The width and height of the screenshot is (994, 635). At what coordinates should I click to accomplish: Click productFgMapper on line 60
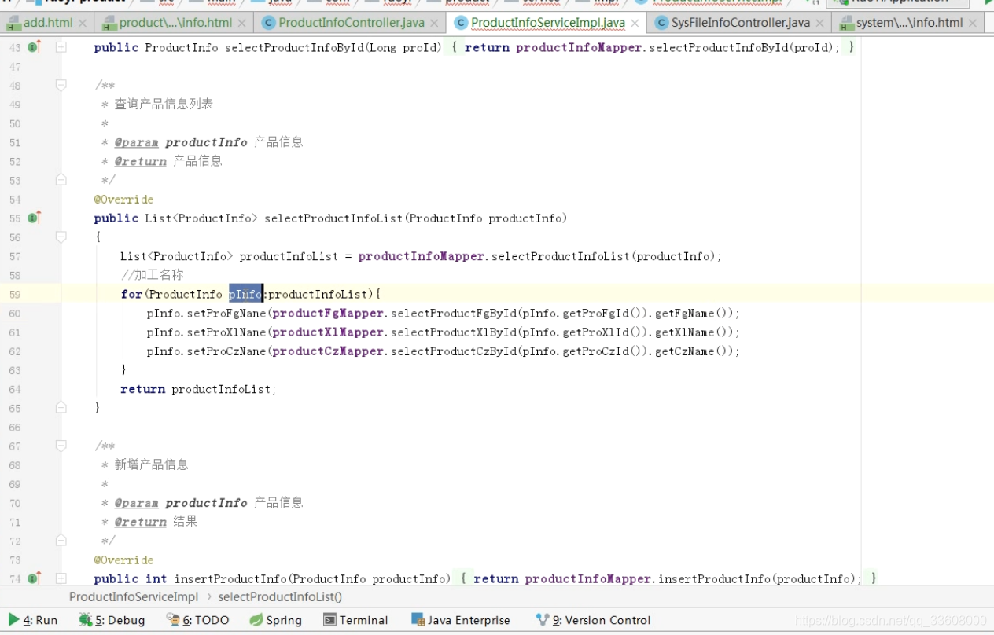tap(328, 313)
